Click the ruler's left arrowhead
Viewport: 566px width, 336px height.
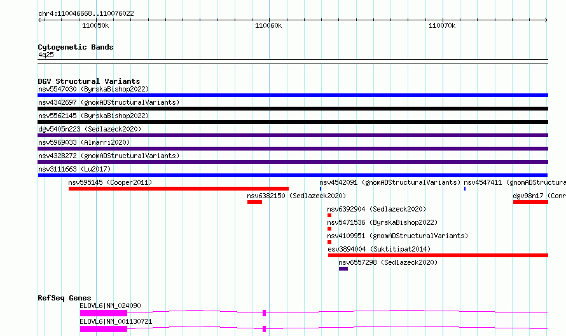pyautogui.click(x=39, y=20)
